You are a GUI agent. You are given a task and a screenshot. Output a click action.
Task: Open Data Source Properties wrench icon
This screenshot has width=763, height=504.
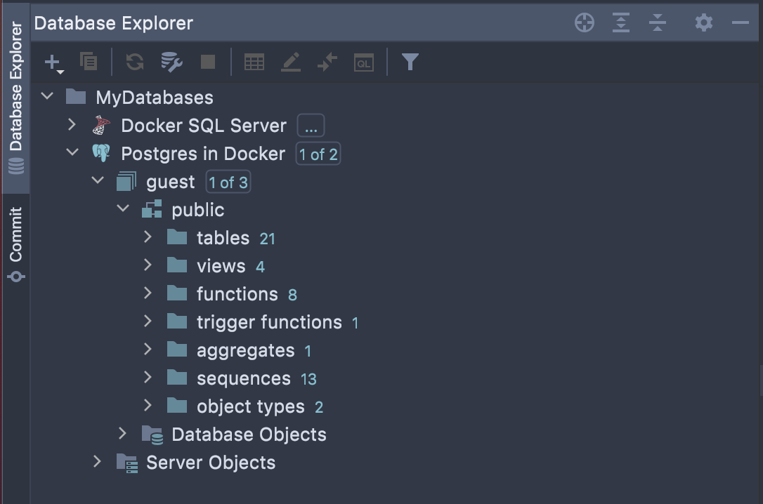(x=171, y=62)
